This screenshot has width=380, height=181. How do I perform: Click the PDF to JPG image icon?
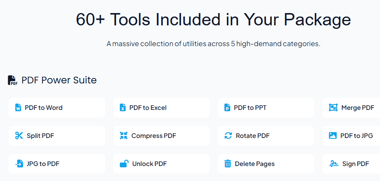(x=333, y=136)
